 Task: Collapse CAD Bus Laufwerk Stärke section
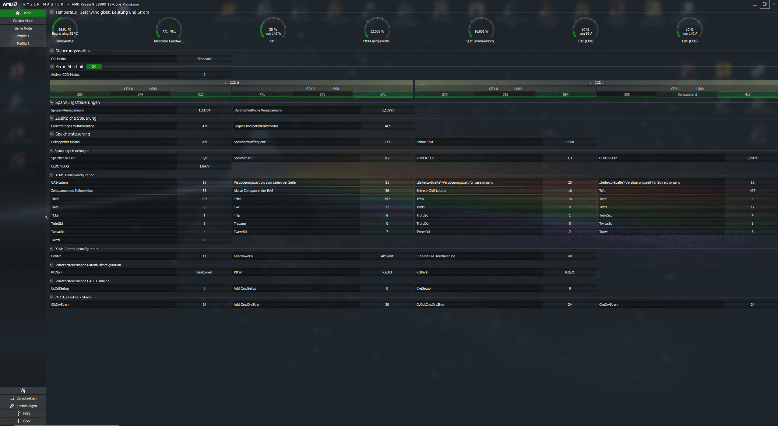(51, 297)
